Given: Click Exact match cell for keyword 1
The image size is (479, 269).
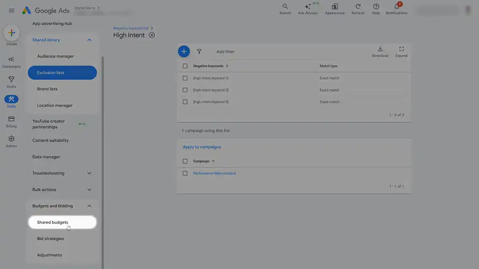Looking at the screenshot, I should [x=329, y=78].
